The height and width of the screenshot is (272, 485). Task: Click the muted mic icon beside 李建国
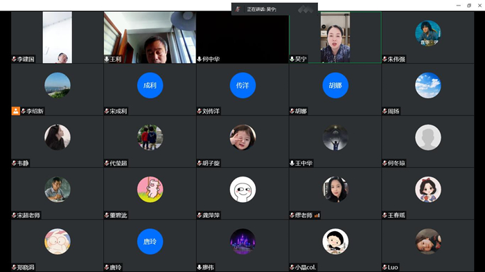(x=14, y=59)
